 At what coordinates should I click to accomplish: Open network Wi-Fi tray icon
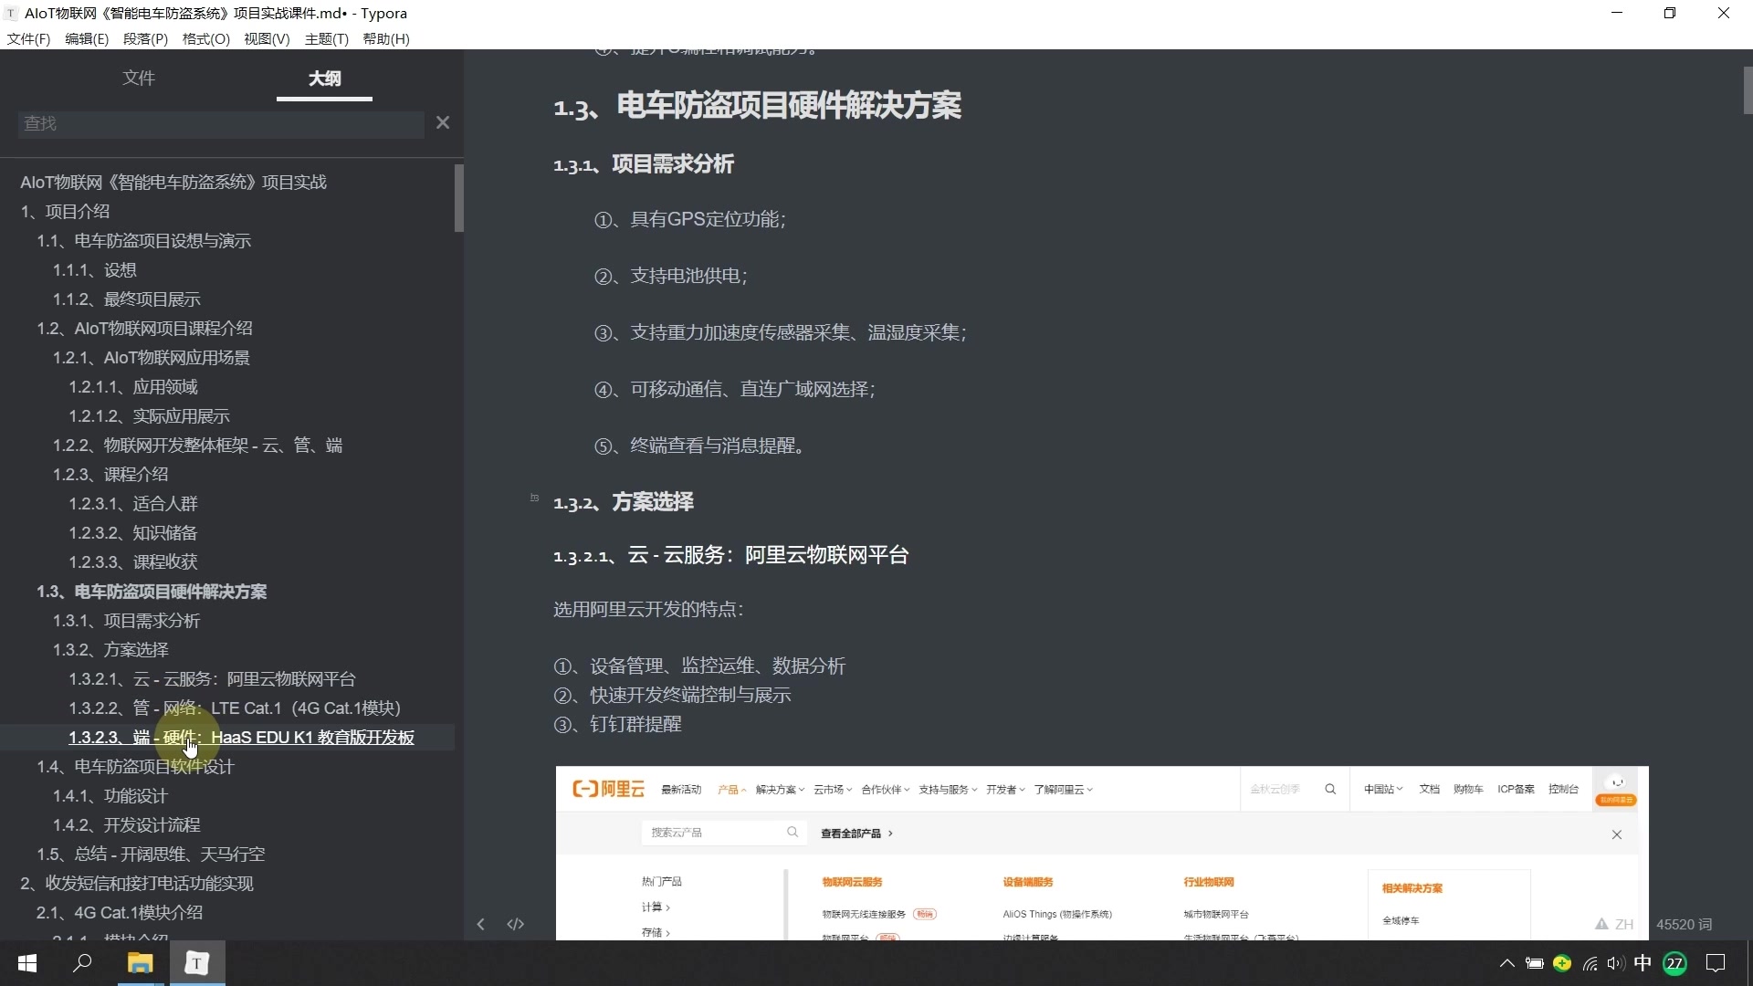coord(1590,963)
